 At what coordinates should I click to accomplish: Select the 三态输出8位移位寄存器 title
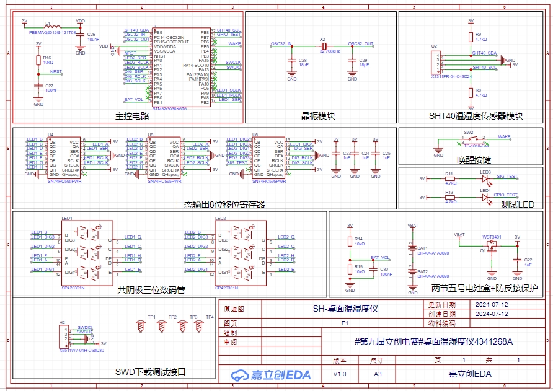(221, 204)
